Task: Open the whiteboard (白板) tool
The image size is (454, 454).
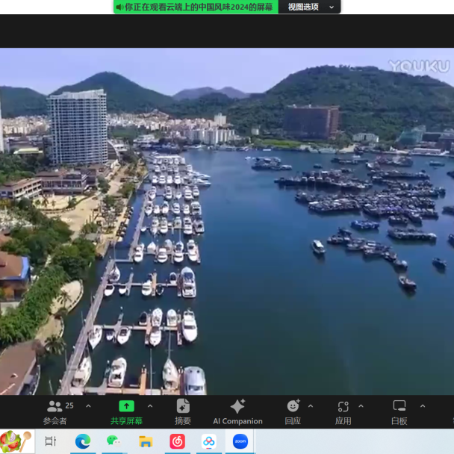Action: click(x=399, y=406)
